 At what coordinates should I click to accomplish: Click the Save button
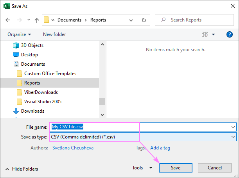coord(176,168)
